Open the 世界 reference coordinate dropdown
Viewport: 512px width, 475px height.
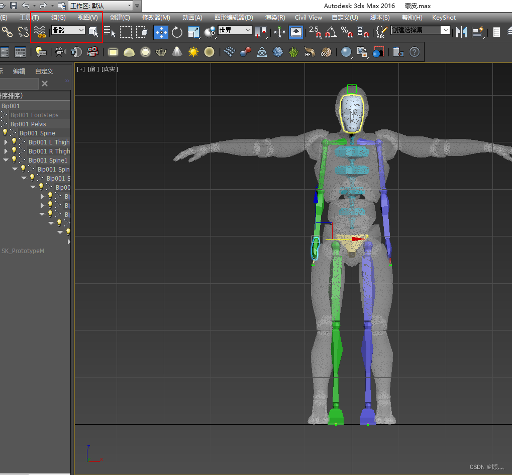235,31
